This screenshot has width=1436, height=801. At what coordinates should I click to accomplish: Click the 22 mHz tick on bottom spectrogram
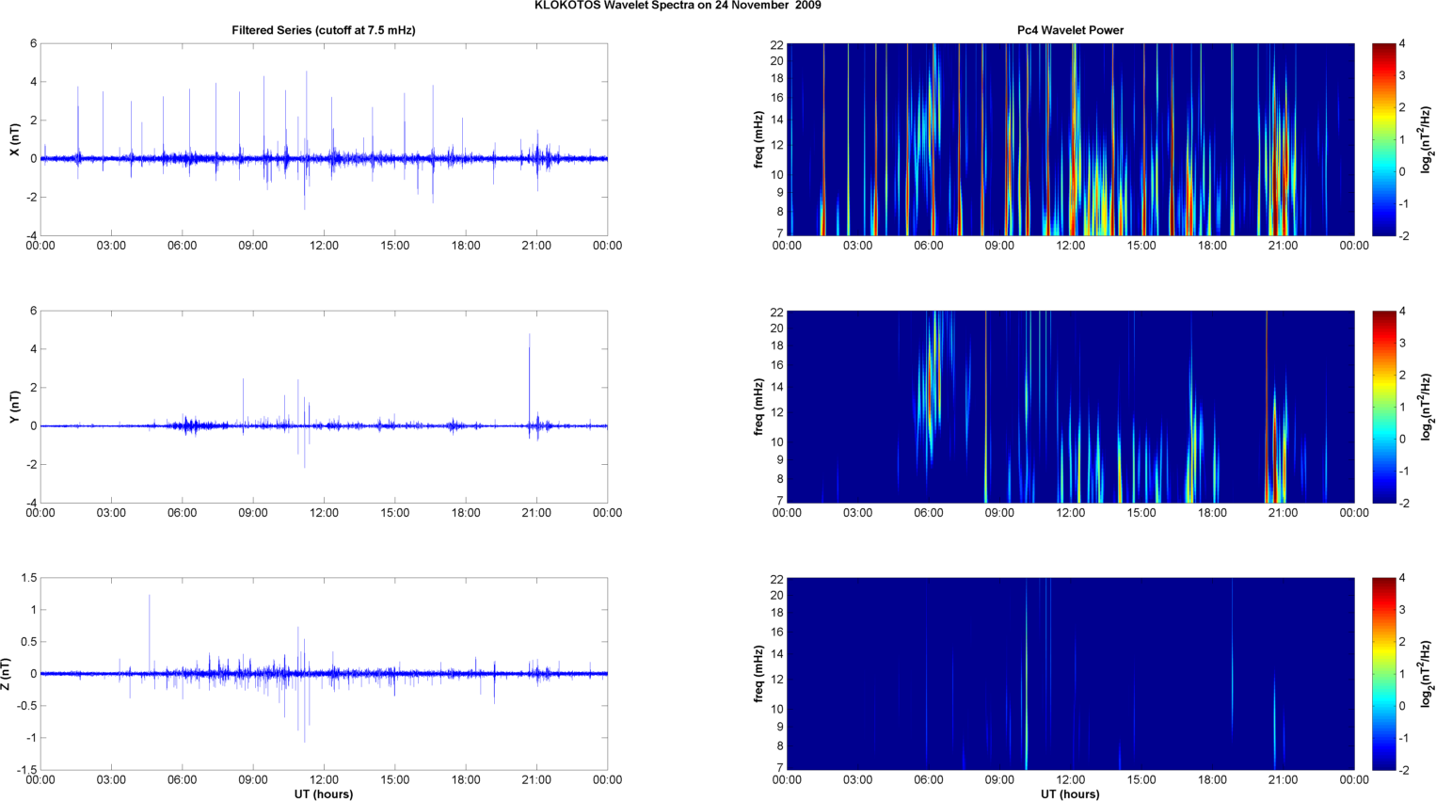777,579
